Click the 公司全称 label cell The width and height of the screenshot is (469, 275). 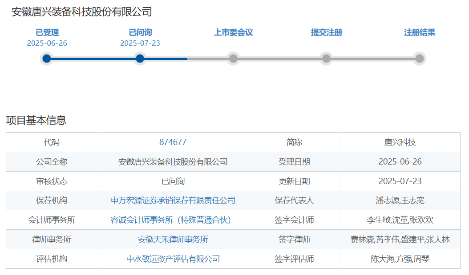tap(52, 161)
